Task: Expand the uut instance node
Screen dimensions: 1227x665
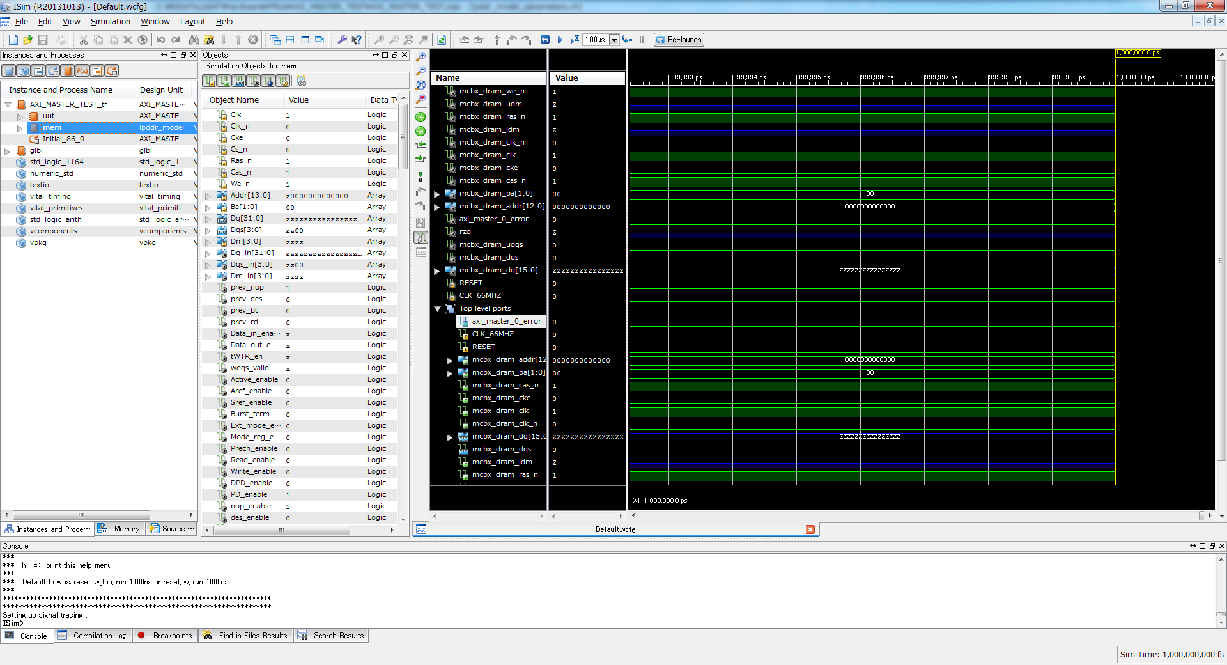Action: [20, 116]
